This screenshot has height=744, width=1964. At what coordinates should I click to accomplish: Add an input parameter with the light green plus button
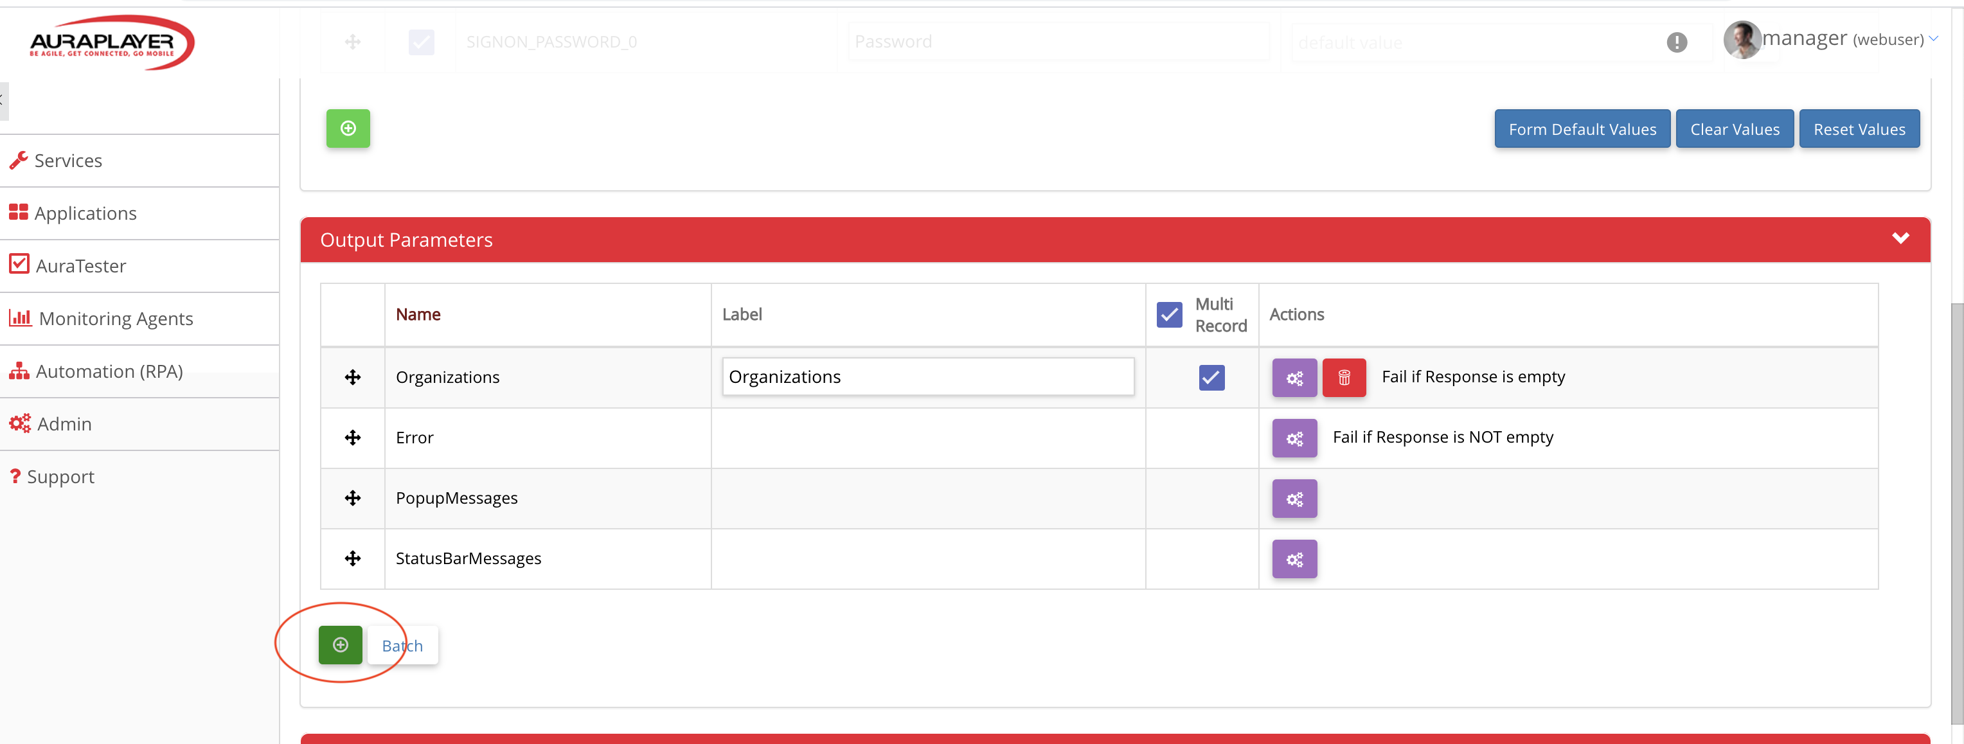point(348,128)
